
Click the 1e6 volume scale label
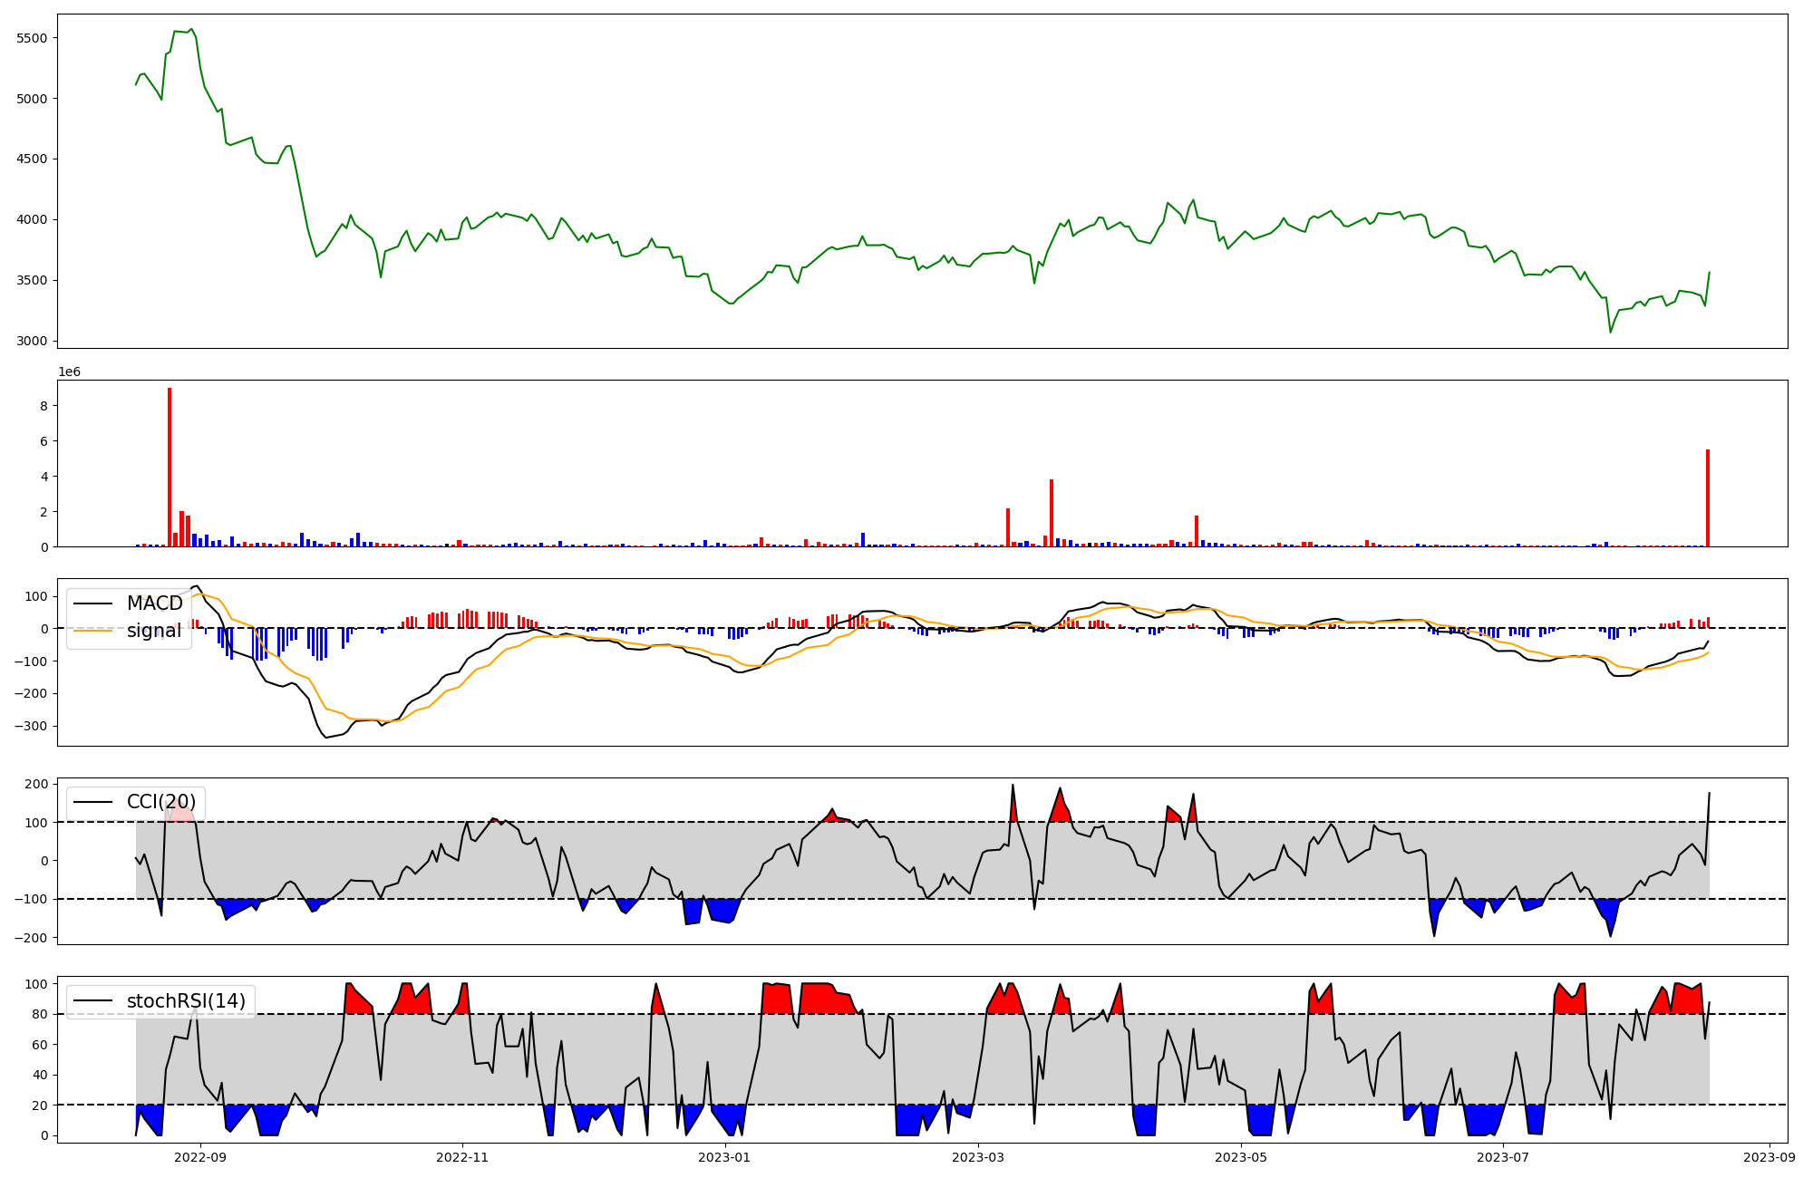pyautogui.click(x=69, y=372)
